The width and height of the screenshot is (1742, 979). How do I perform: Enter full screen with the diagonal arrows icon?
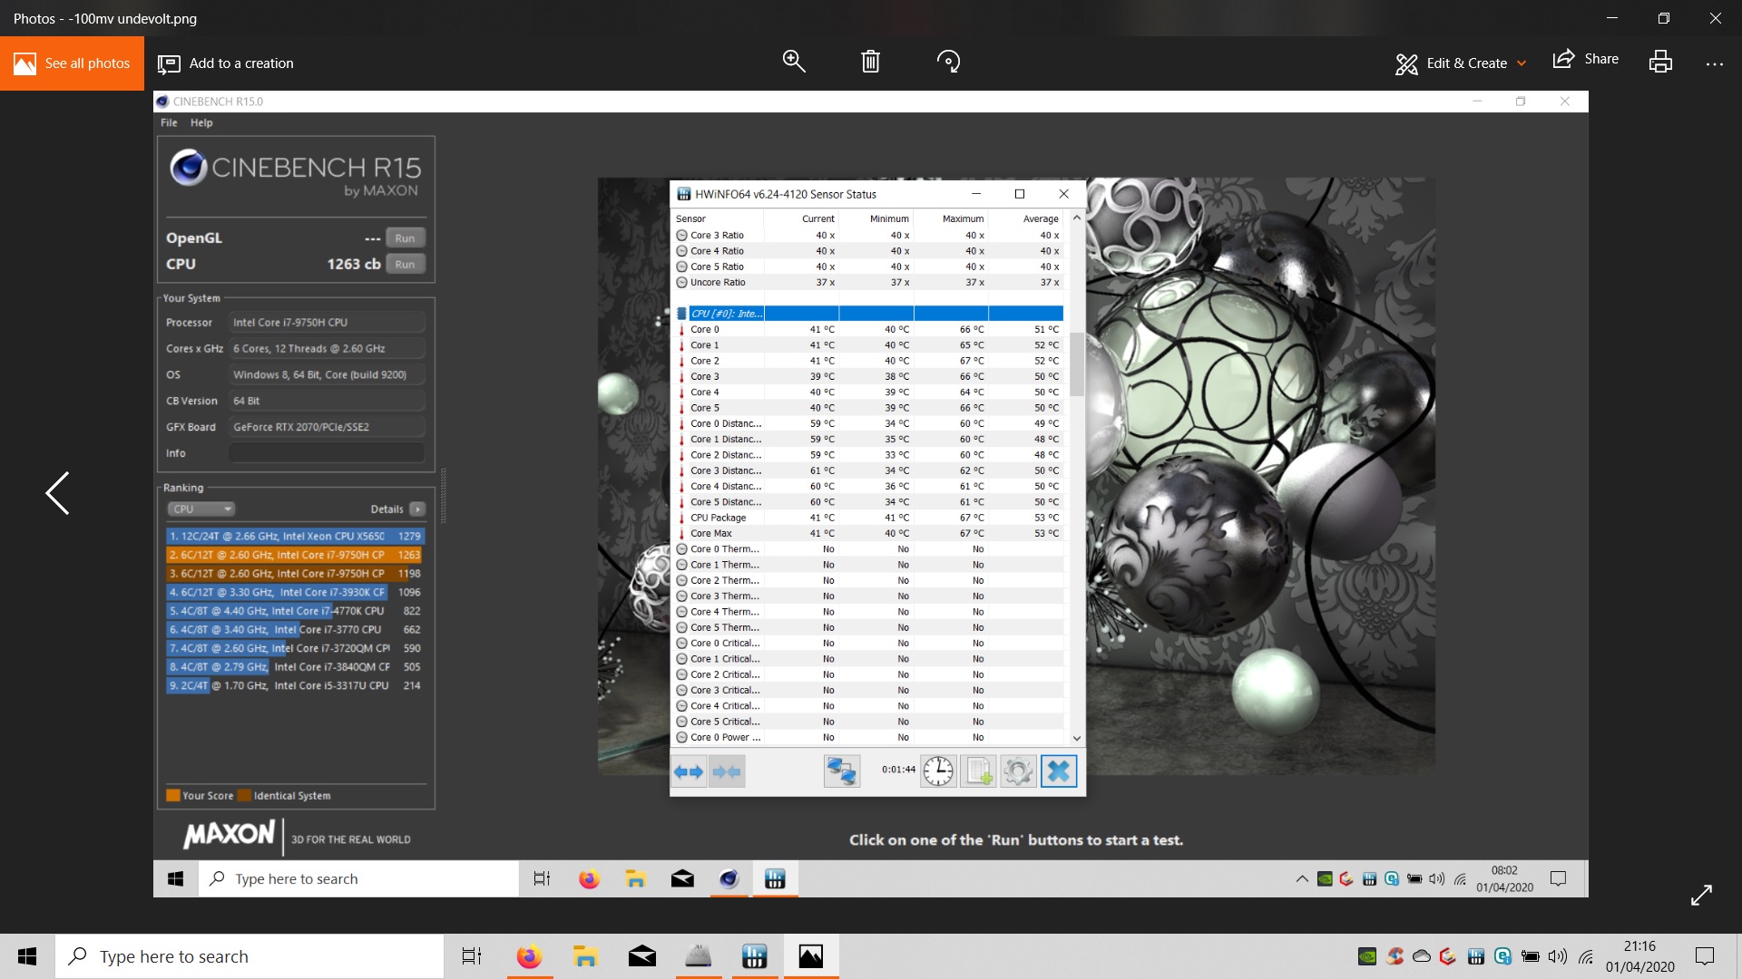[x=1701, y=895]
